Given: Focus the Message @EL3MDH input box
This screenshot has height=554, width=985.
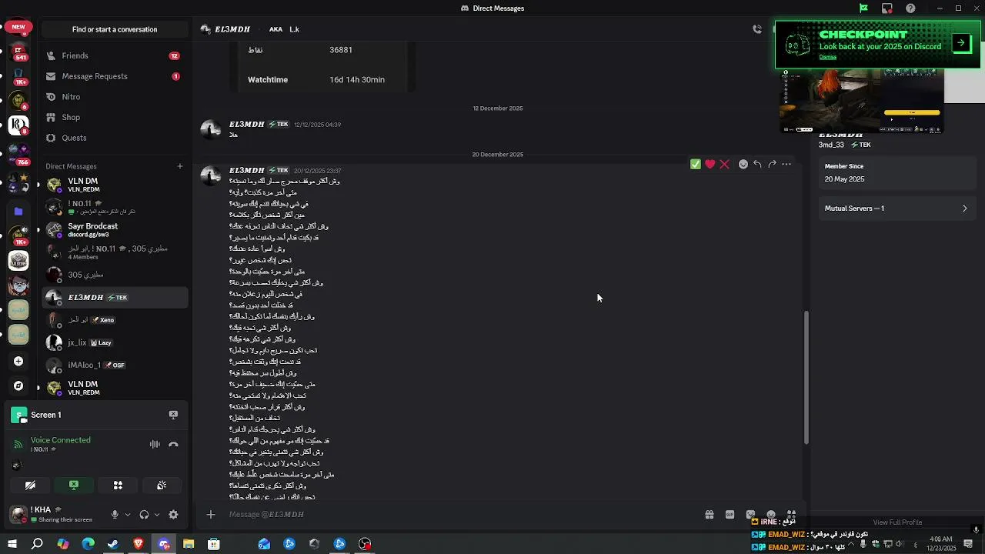Looking at the screenshot, I should pyautogui.click(x=462, y=515).
